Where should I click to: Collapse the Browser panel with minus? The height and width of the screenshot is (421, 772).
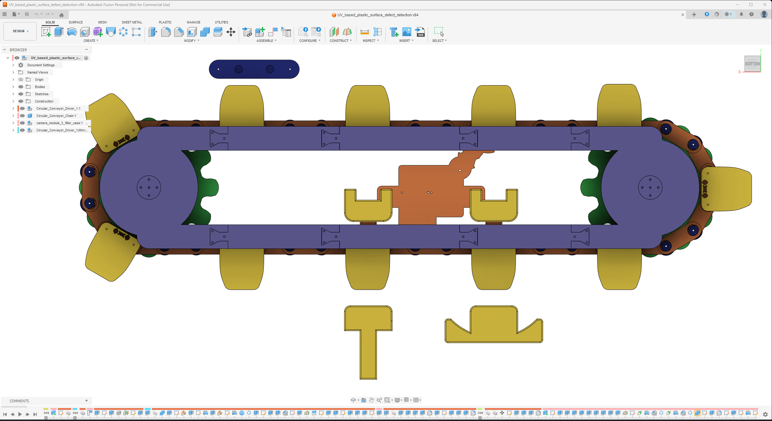87,50
